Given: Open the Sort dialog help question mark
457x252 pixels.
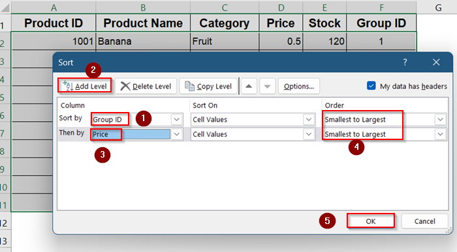Looking at the screenshot, I should click(405, 63).
